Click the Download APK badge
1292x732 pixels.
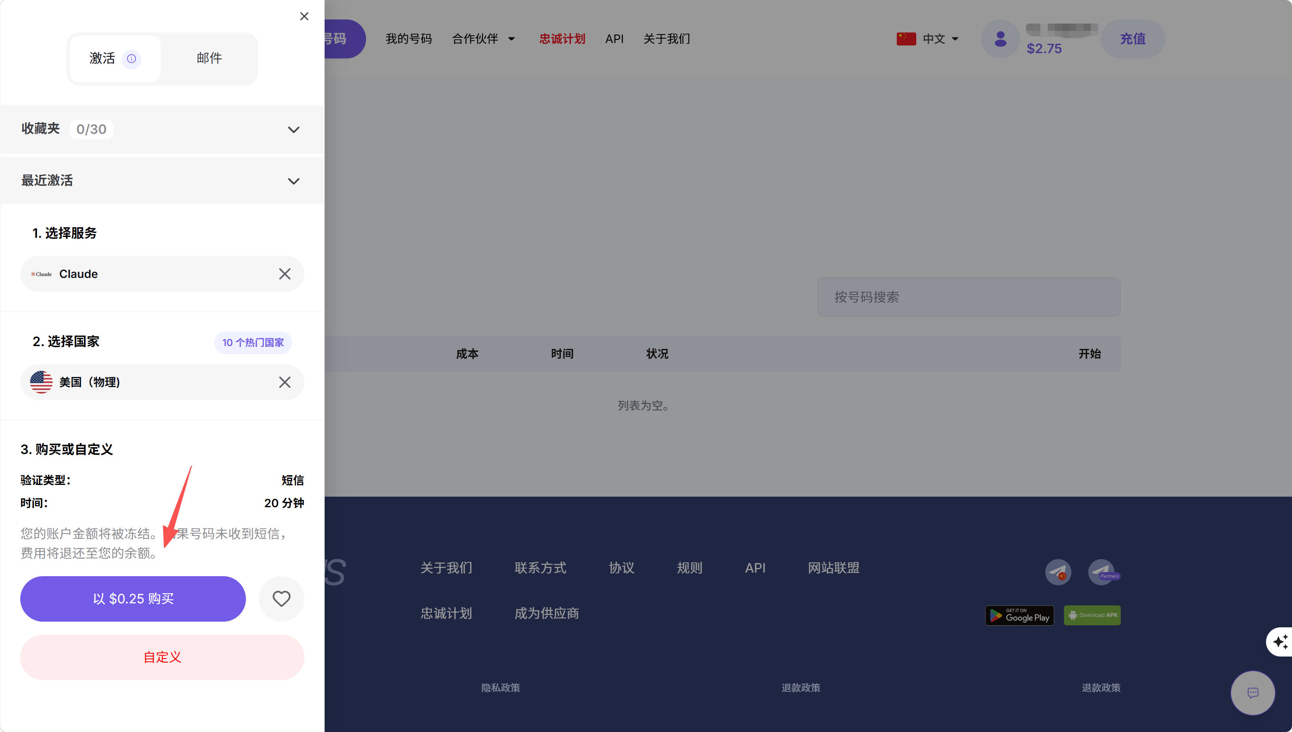1092,616
